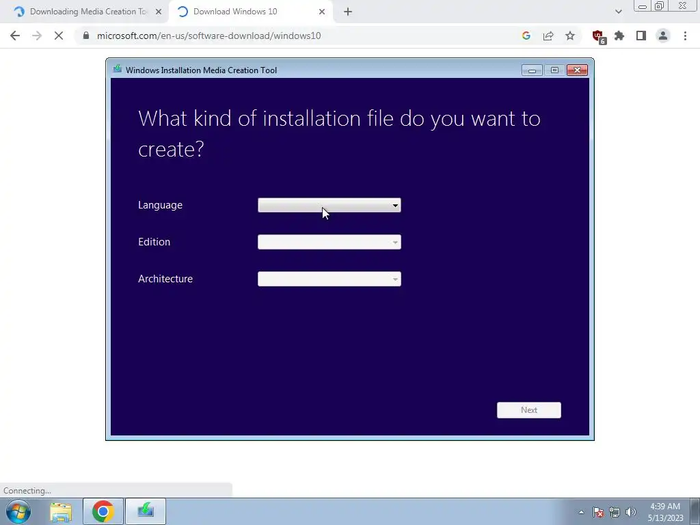This screenshot has width=700, height=525.
Task: Click the Media Creation Tool title icon
Action: pos(118,69)
